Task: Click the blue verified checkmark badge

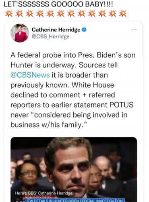Action: coord(84,29)
